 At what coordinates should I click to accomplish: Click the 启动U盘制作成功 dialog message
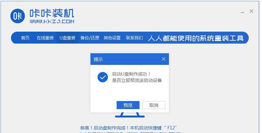tap(131, 74)
